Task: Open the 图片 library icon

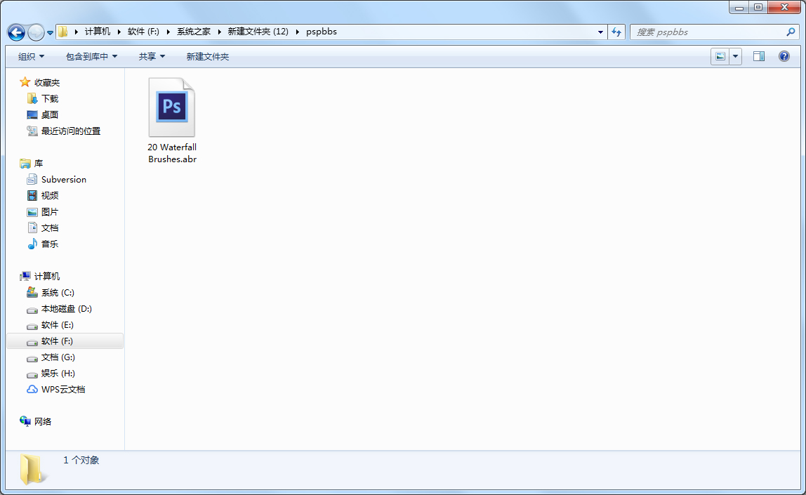Action: (x=32, y=212)
